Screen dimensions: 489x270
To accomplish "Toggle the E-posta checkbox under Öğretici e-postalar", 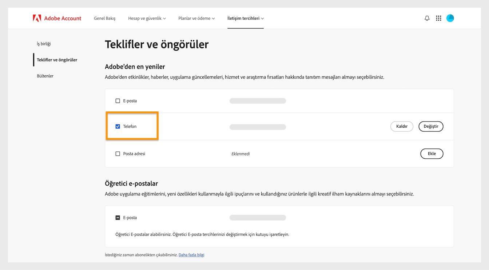I will coord(118,217).
